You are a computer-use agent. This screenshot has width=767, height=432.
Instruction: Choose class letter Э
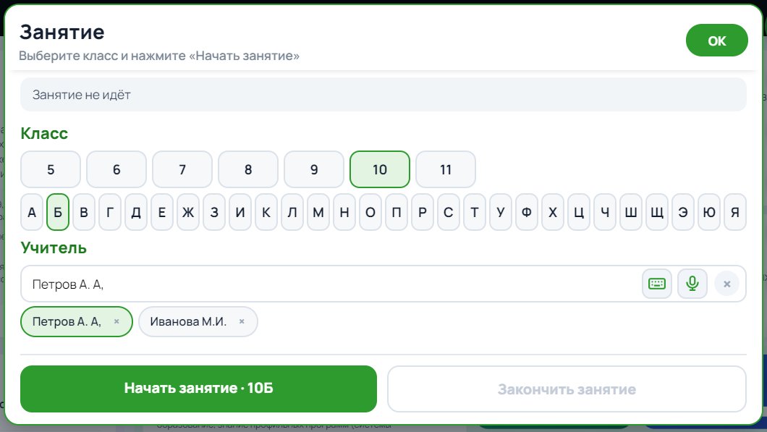coord(683,212)
